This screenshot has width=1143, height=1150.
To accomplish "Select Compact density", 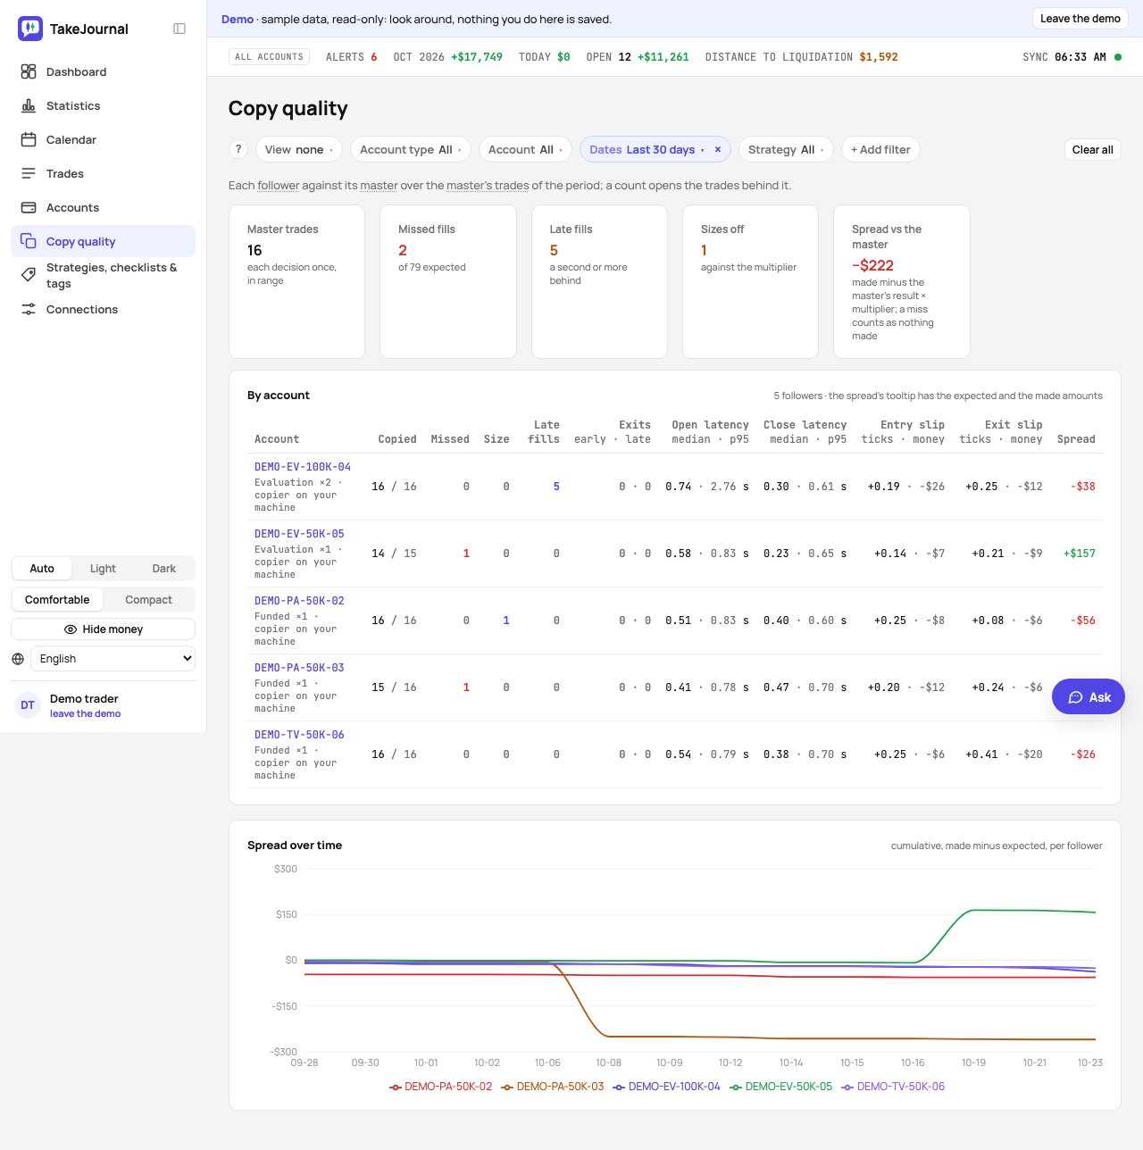I will [148, 600].
